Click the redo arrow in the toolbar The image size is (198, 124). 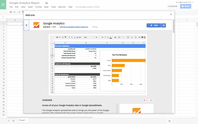(19, 12)
